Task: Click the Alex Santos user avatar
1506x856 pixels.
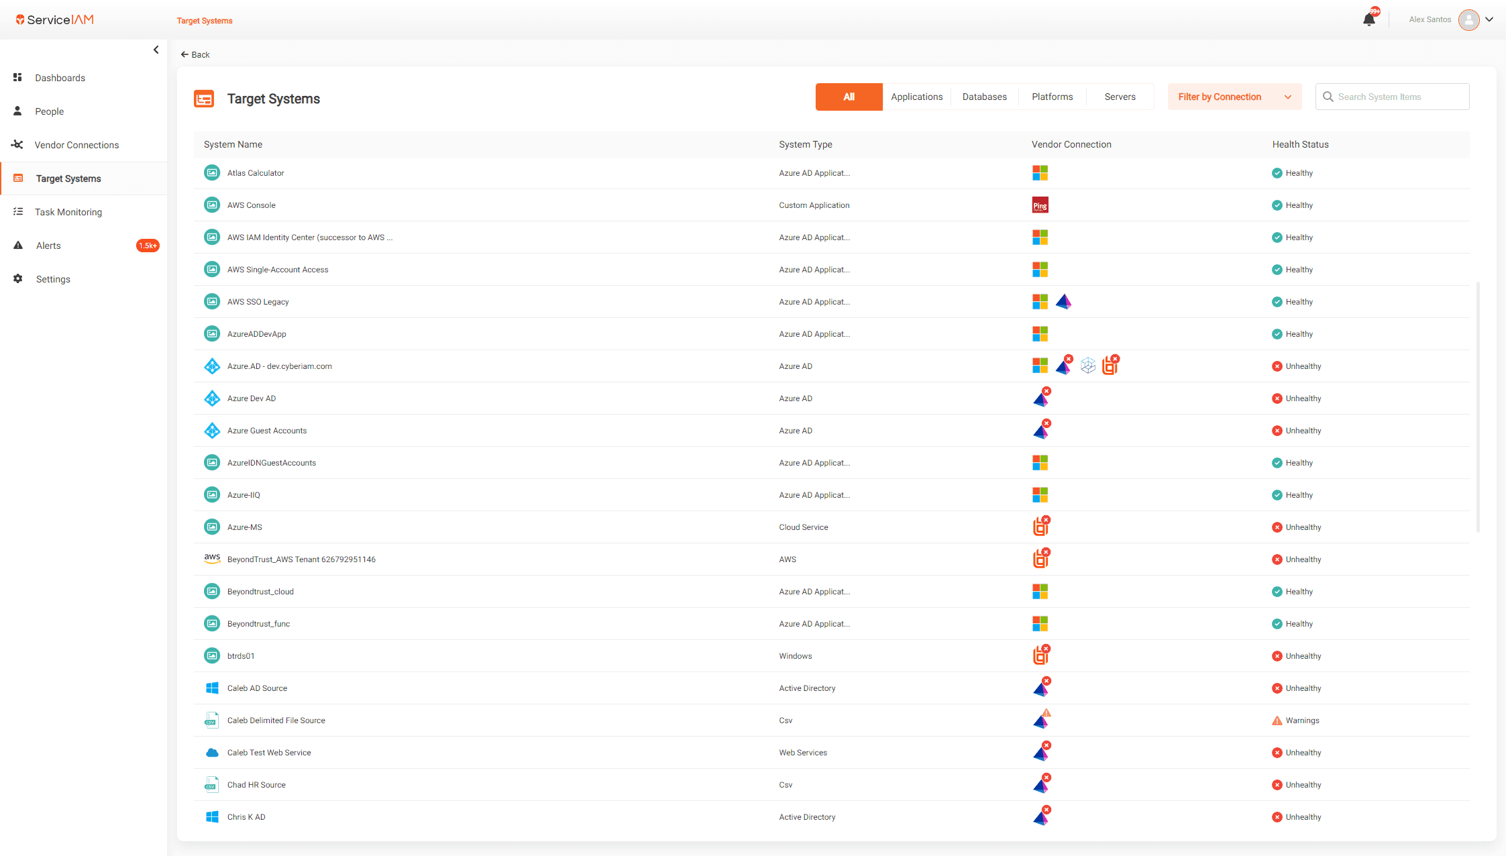Action: click(x=1468, y=19)
